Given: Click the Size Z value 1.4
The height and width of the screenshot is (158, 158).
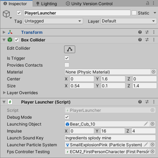Looking at the screenshot, I should tap(144, 86).
